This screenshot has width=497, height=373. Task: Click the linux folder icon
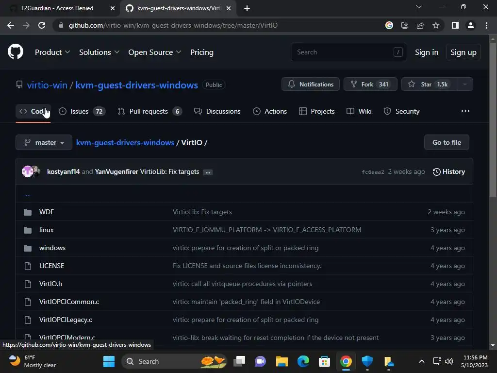[28, 230]
